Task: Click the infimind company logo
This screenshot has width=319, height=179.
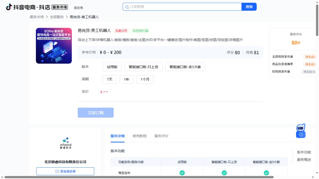Action: tap(65, 143)
